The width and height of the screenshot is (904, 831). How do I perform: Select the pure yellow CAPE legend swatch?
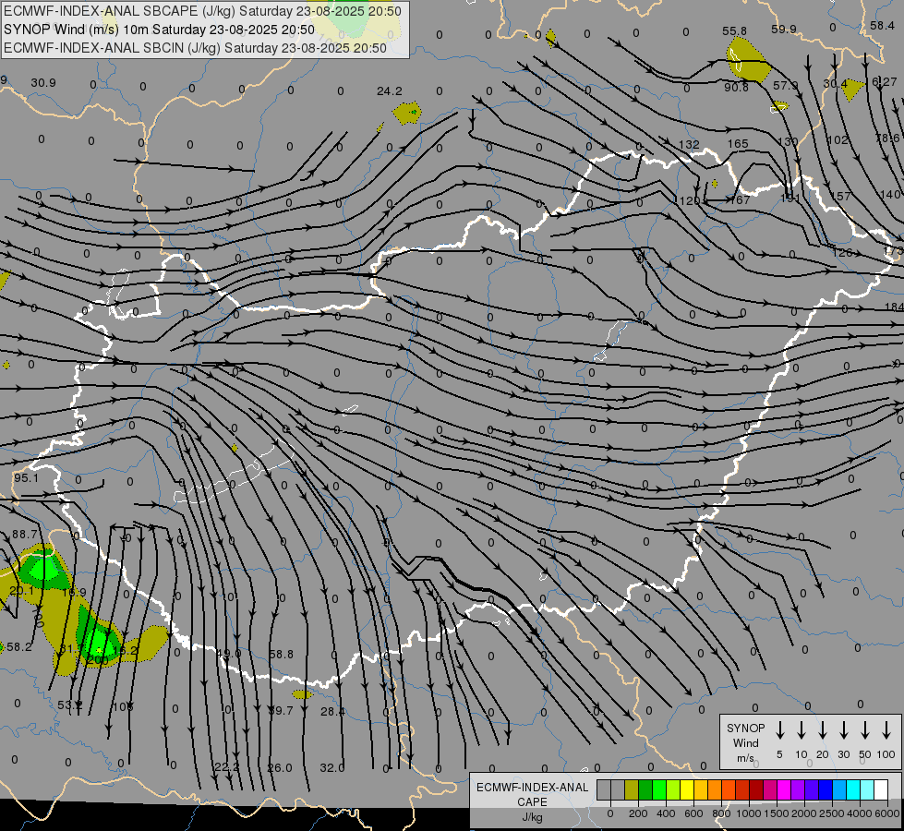click(x=687, y=790)
